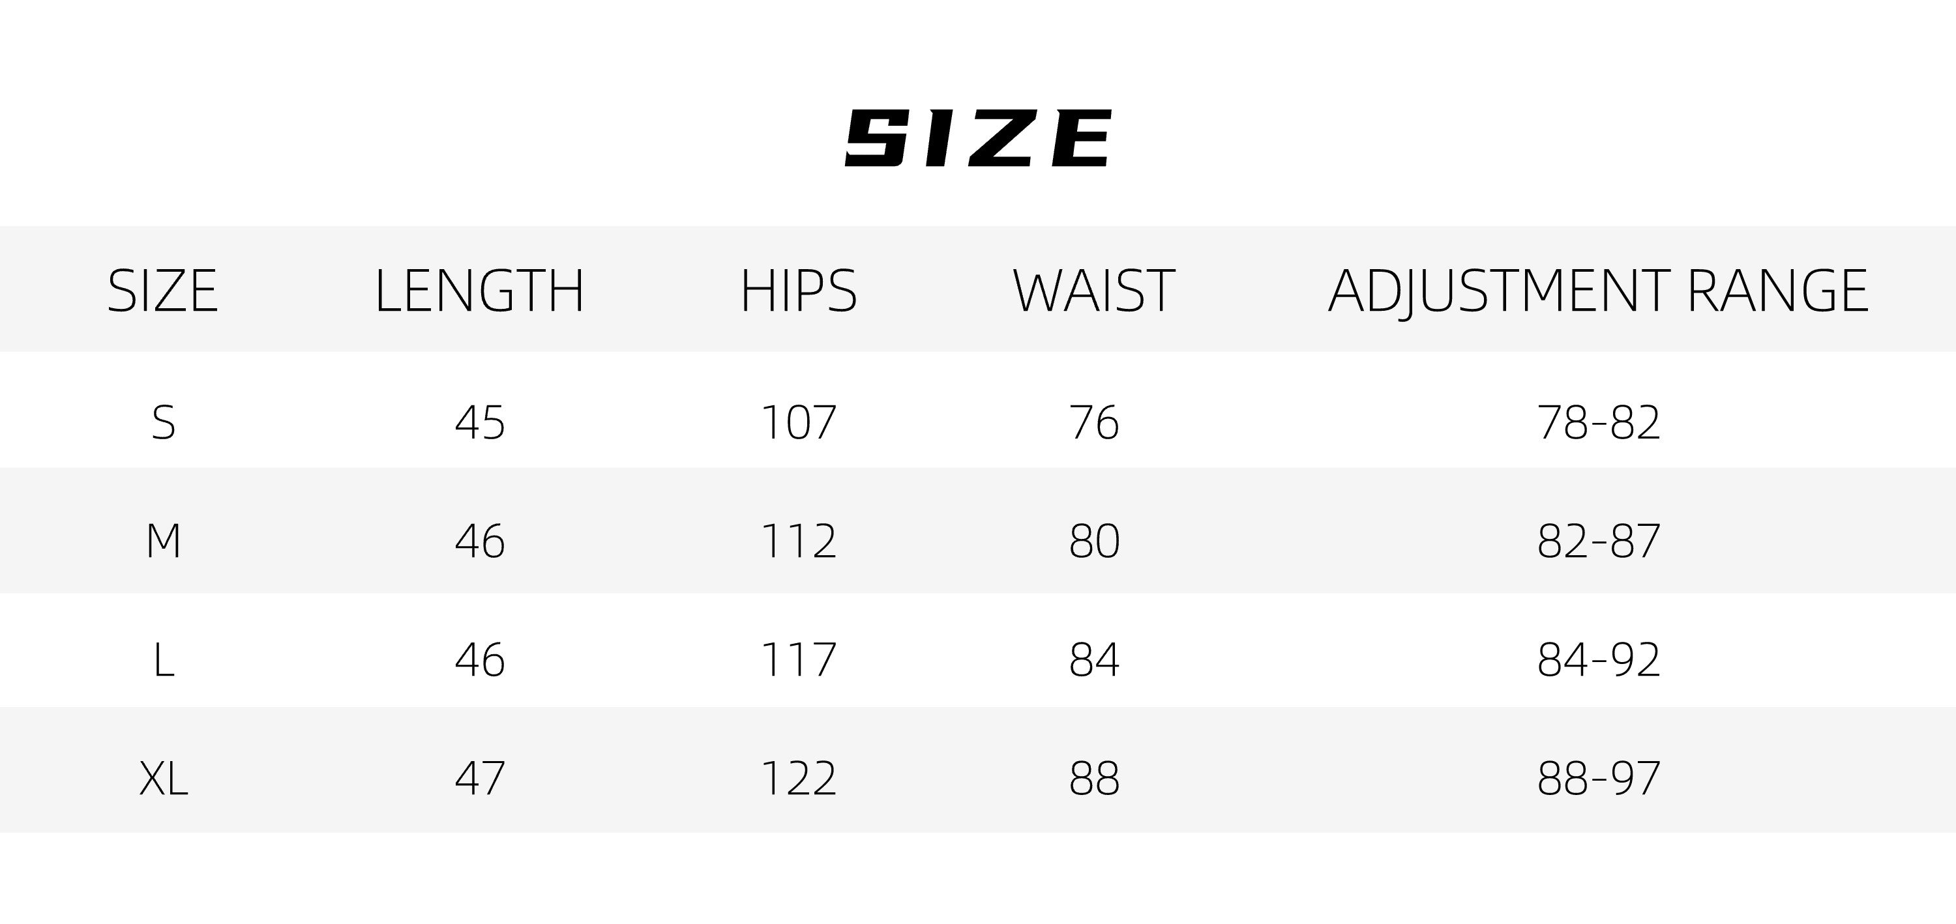
Task: Click the bold SIZE title heading
Action: [x=977, y=138]
